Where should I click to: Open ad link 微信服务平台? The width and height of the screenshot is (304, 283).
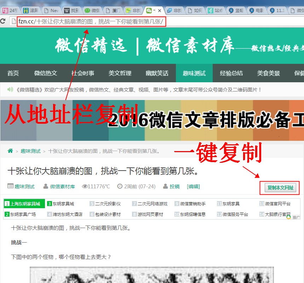(x=235, y=215)
